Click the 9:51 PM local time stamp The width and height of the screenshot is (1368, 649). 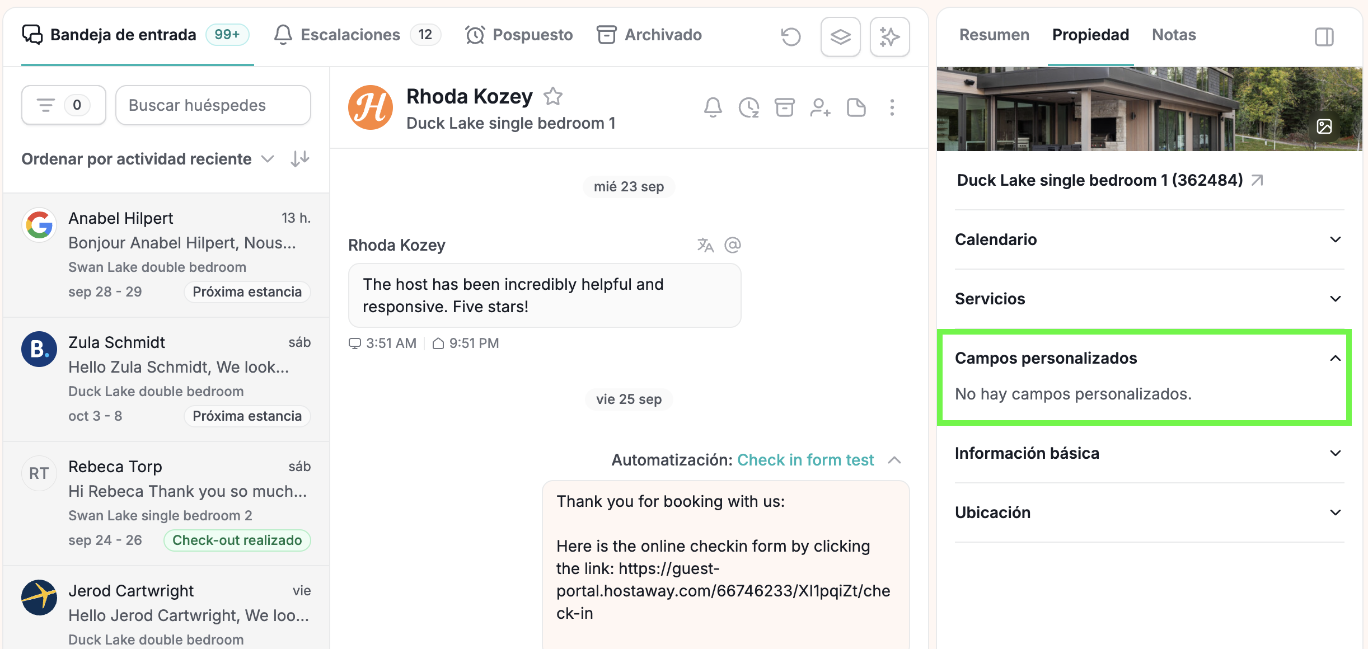pos(466,344)
